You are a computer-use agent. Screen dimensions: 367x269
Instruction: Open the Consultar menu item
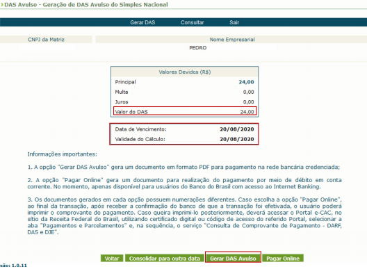(x=192, y=22)
